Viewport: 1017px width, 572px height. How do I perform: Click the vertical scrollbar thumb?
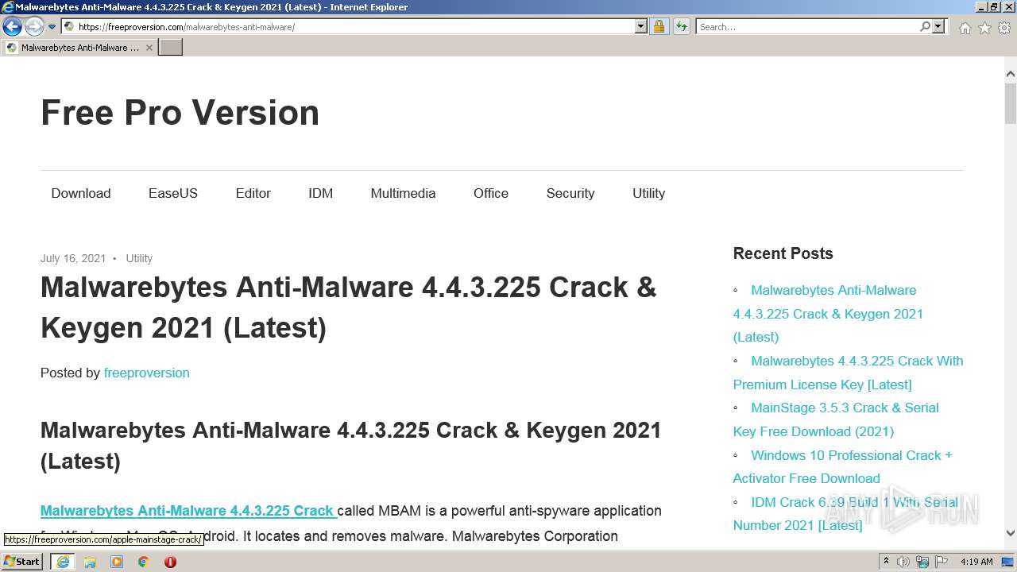click(x=1010, y=103)
